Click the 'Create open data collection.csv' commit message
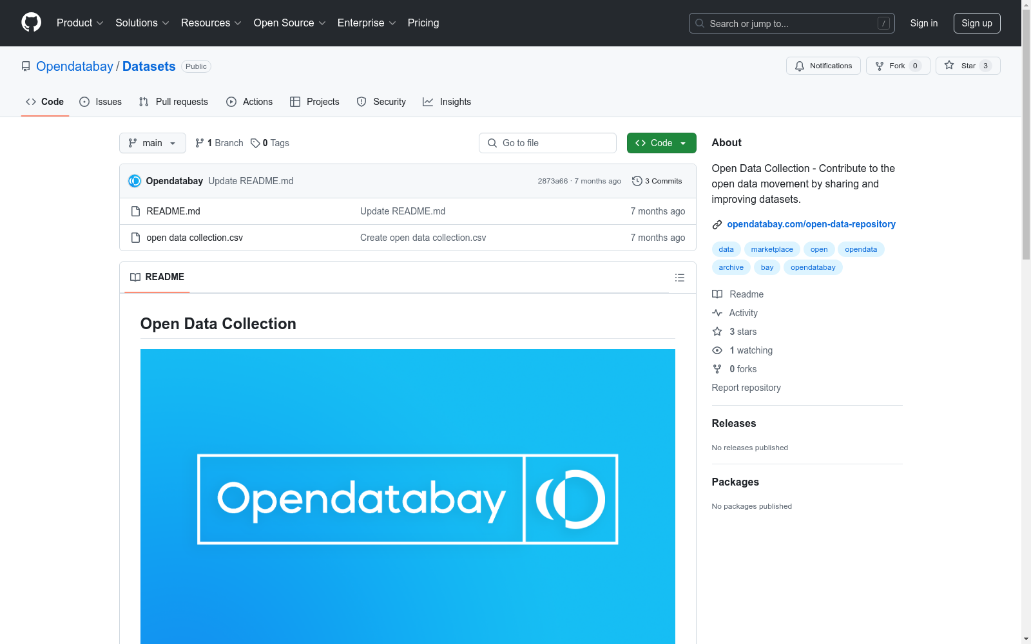Image resolution: width=1031 pixels, height=644 pixels. 423,238
